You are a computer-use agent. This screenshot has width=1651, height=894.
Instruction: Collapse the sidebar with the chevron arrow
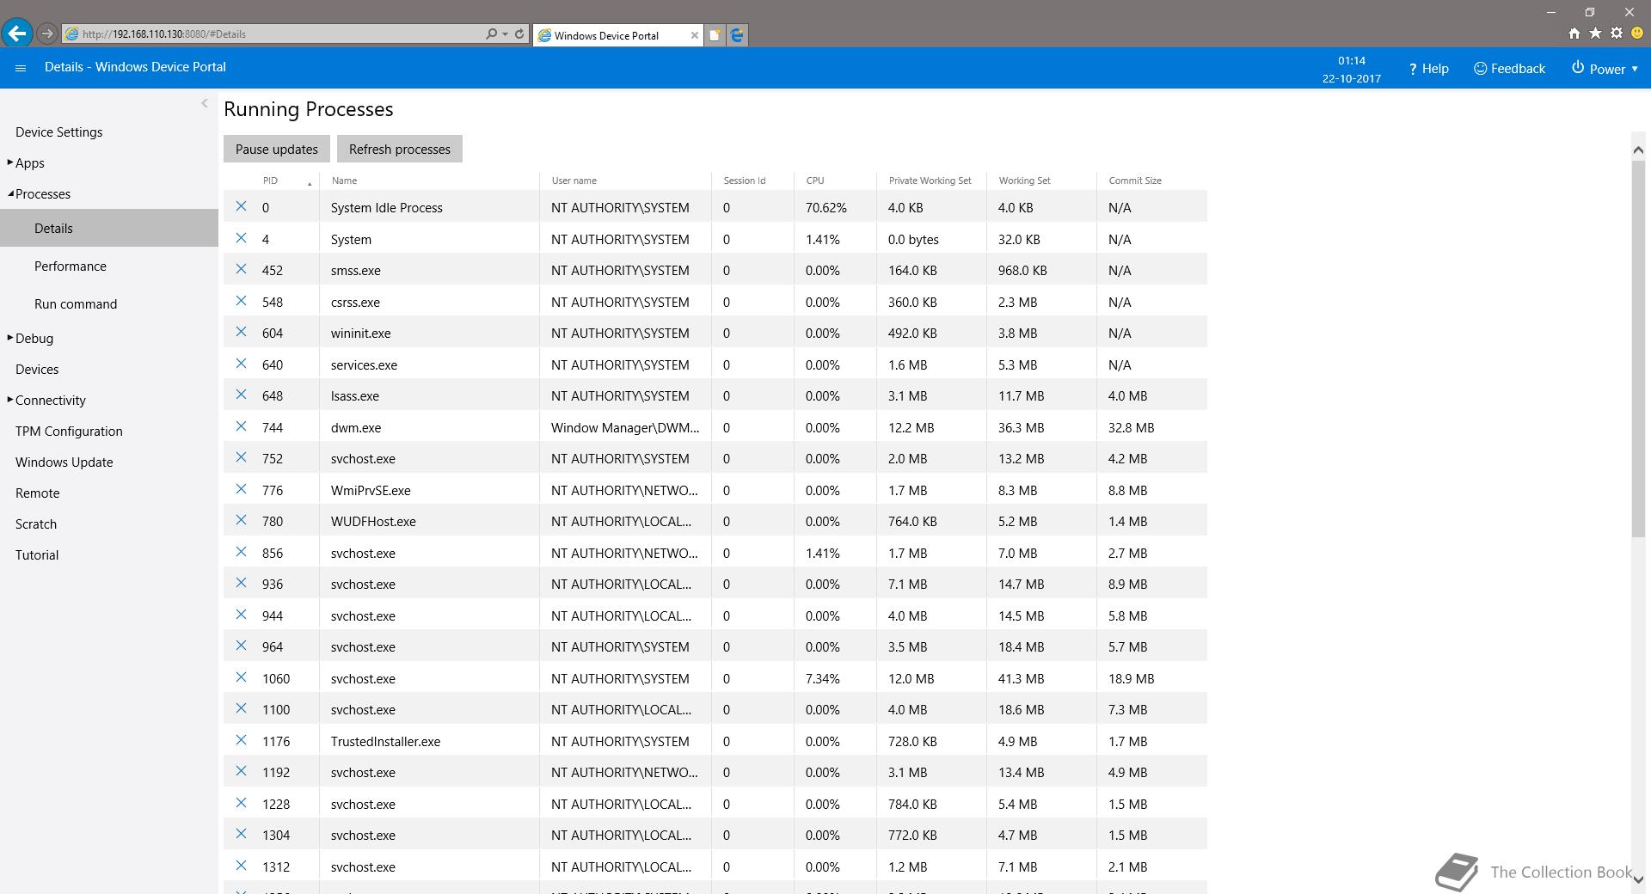click(x=205, y=103)
